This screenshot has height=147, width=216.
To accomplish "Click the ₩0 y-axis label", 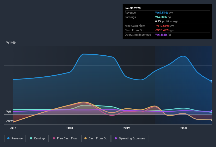I will tap(8, 112).
